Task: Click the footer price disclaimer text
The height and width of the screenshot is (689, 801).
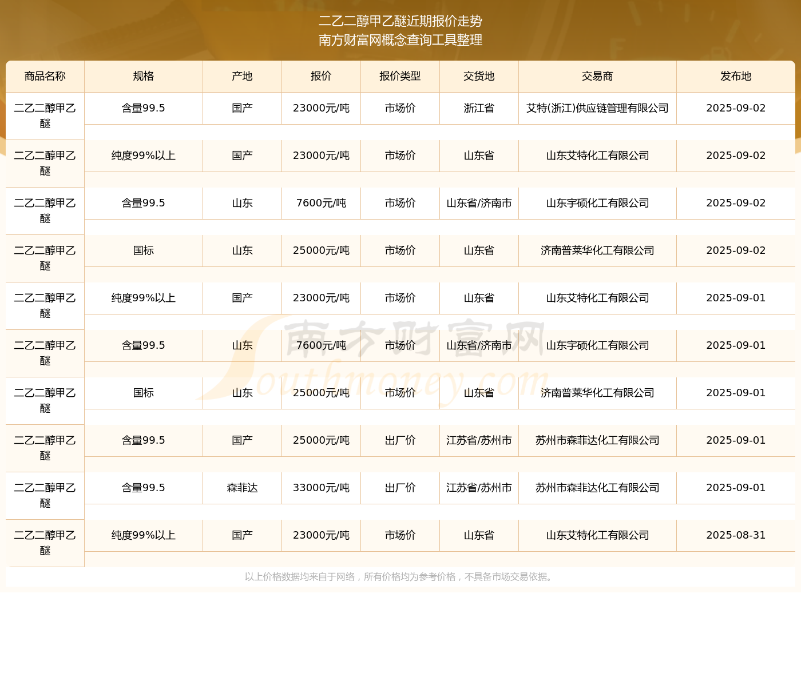Action: (400, 577)
